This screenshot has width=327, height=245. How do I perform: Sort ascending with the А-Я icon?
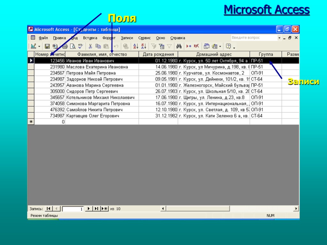pyautogui.click(x=136, y=46)
